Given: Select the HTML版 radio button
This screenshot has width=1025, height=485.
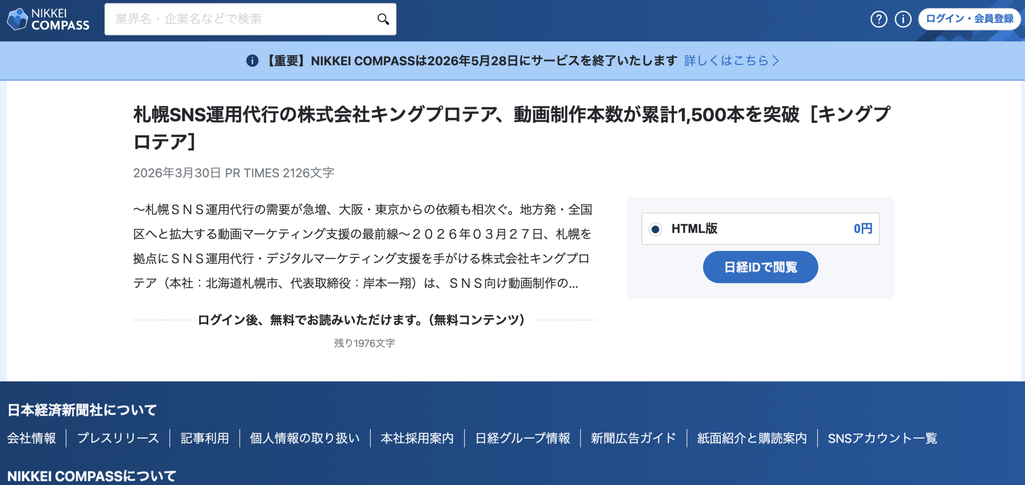Looking at the screenshot, I should (655, 229).
